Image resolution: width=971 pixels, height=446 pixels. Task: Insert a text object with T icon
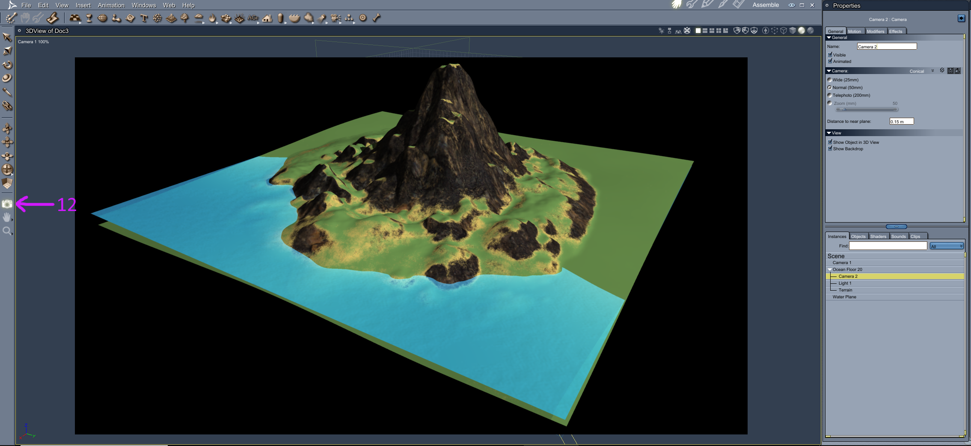pos(144,18)
